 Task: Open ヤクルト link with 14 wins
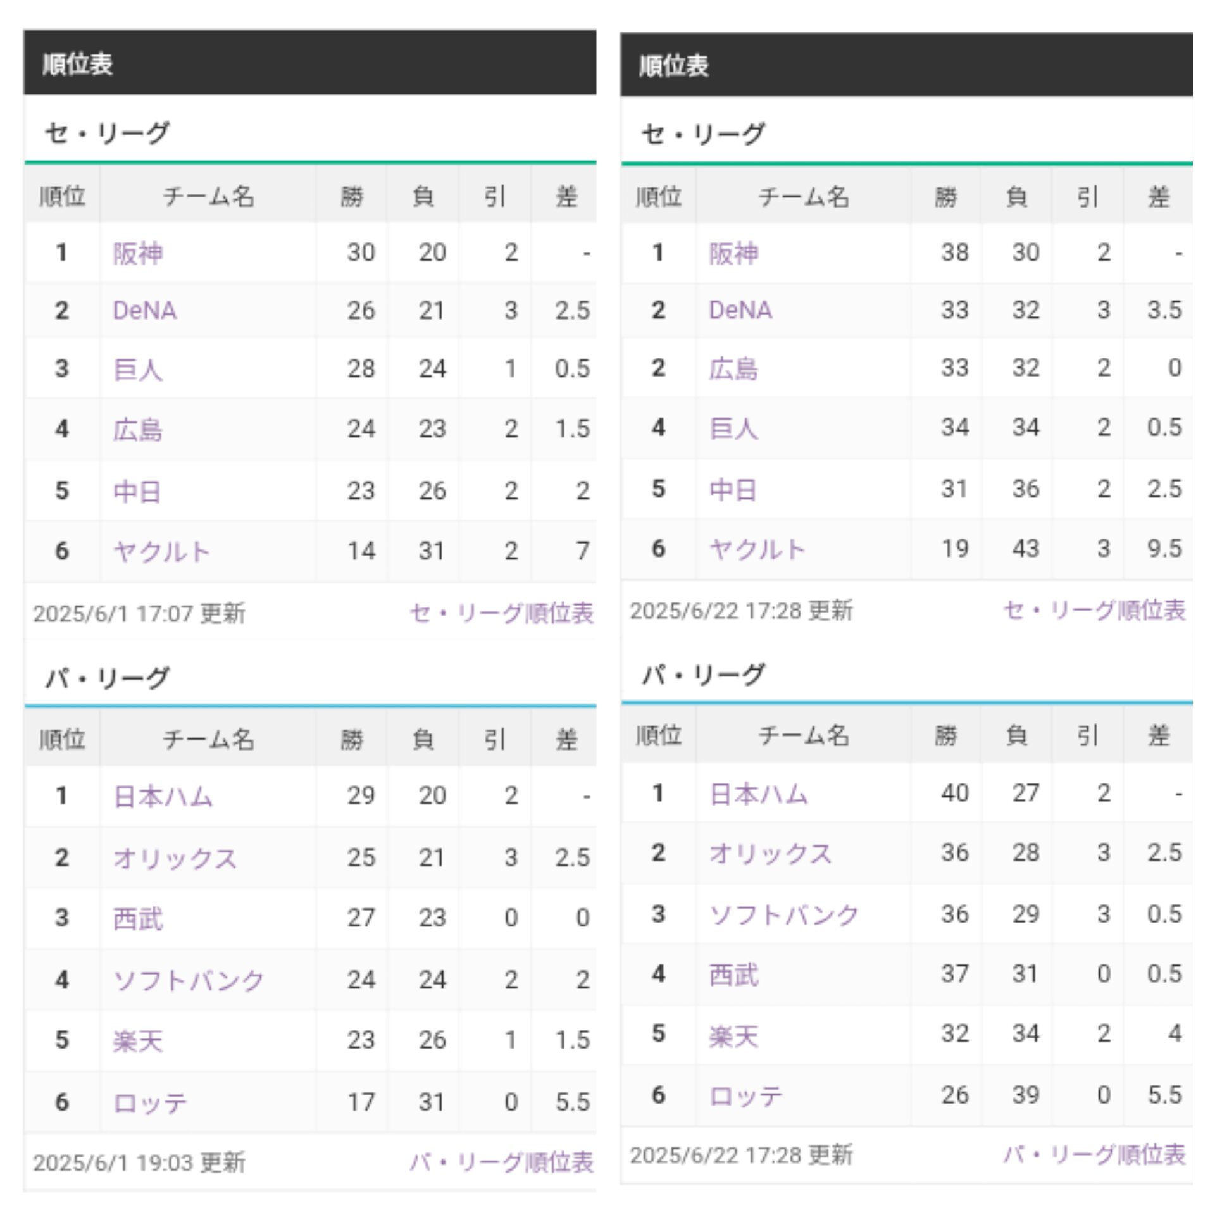click(161, 551)
